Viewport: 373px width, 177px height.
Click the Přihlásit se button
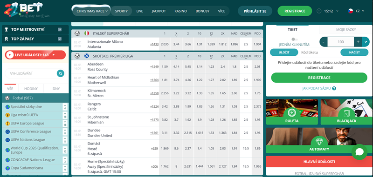255,11
